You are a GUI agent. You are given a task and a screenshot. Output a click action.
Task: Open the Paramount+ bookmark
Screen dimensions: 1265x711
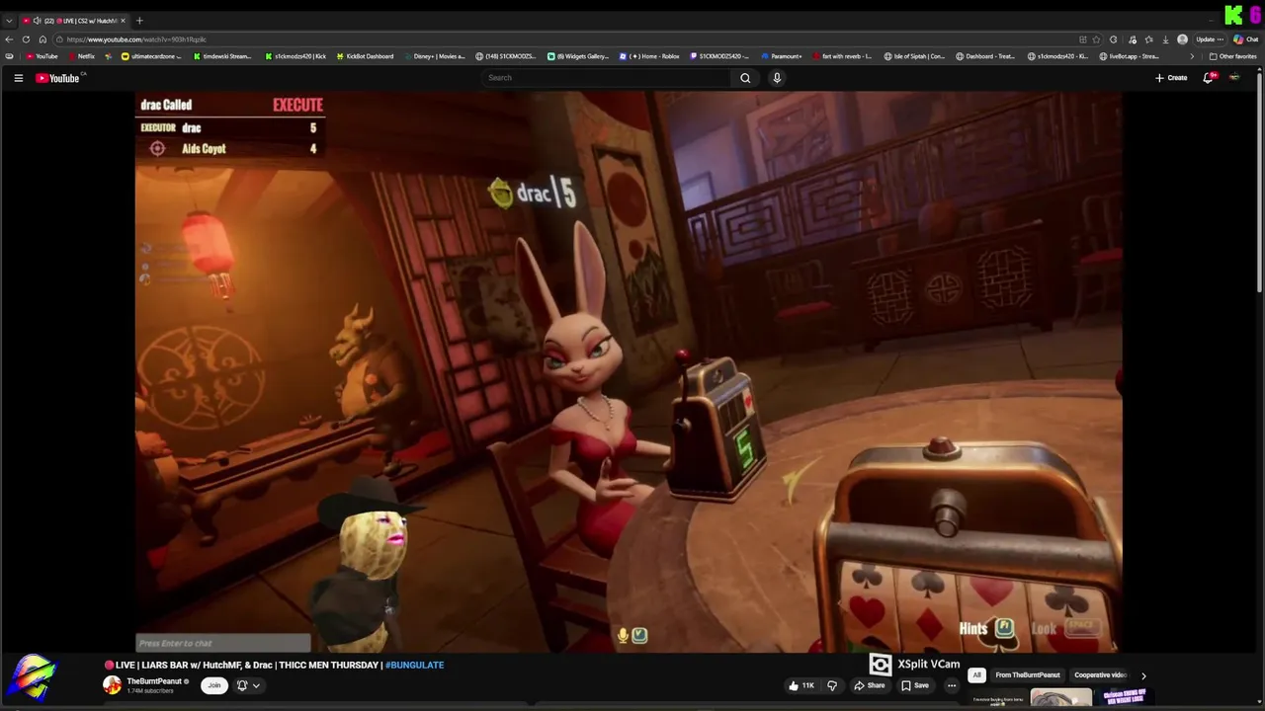(781, 56)
